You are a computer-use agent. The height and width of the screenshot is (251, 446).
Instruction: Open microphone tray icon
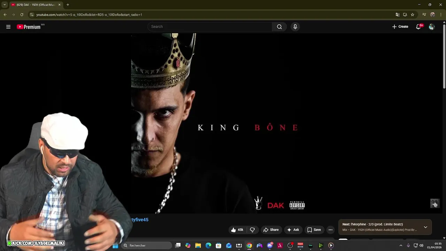pyautogui.click(x=408, y=245)
